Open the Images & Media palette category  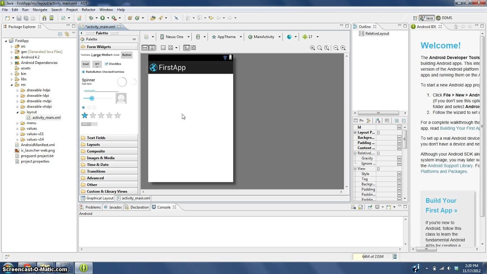(109, 158)
